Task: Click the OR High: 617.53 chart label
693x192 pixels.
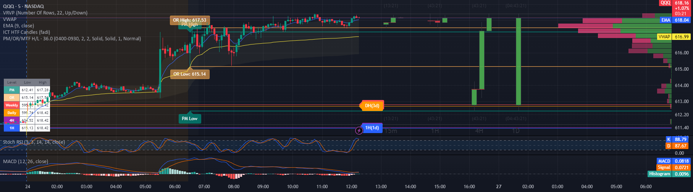Action: point(189,20)
